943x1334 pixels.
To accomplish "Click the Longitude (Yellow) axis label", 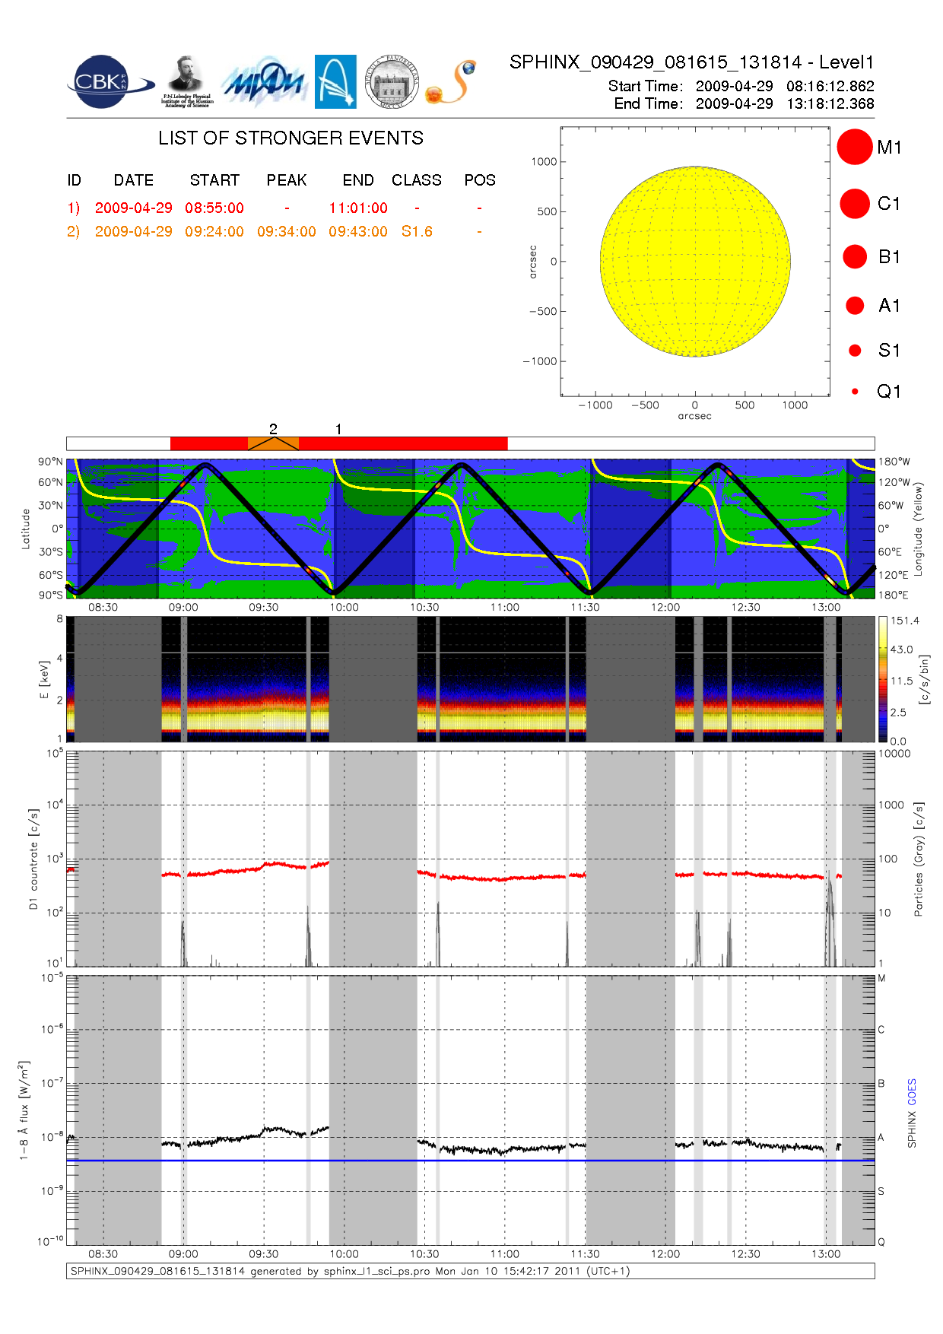I will tap(918, 529).
